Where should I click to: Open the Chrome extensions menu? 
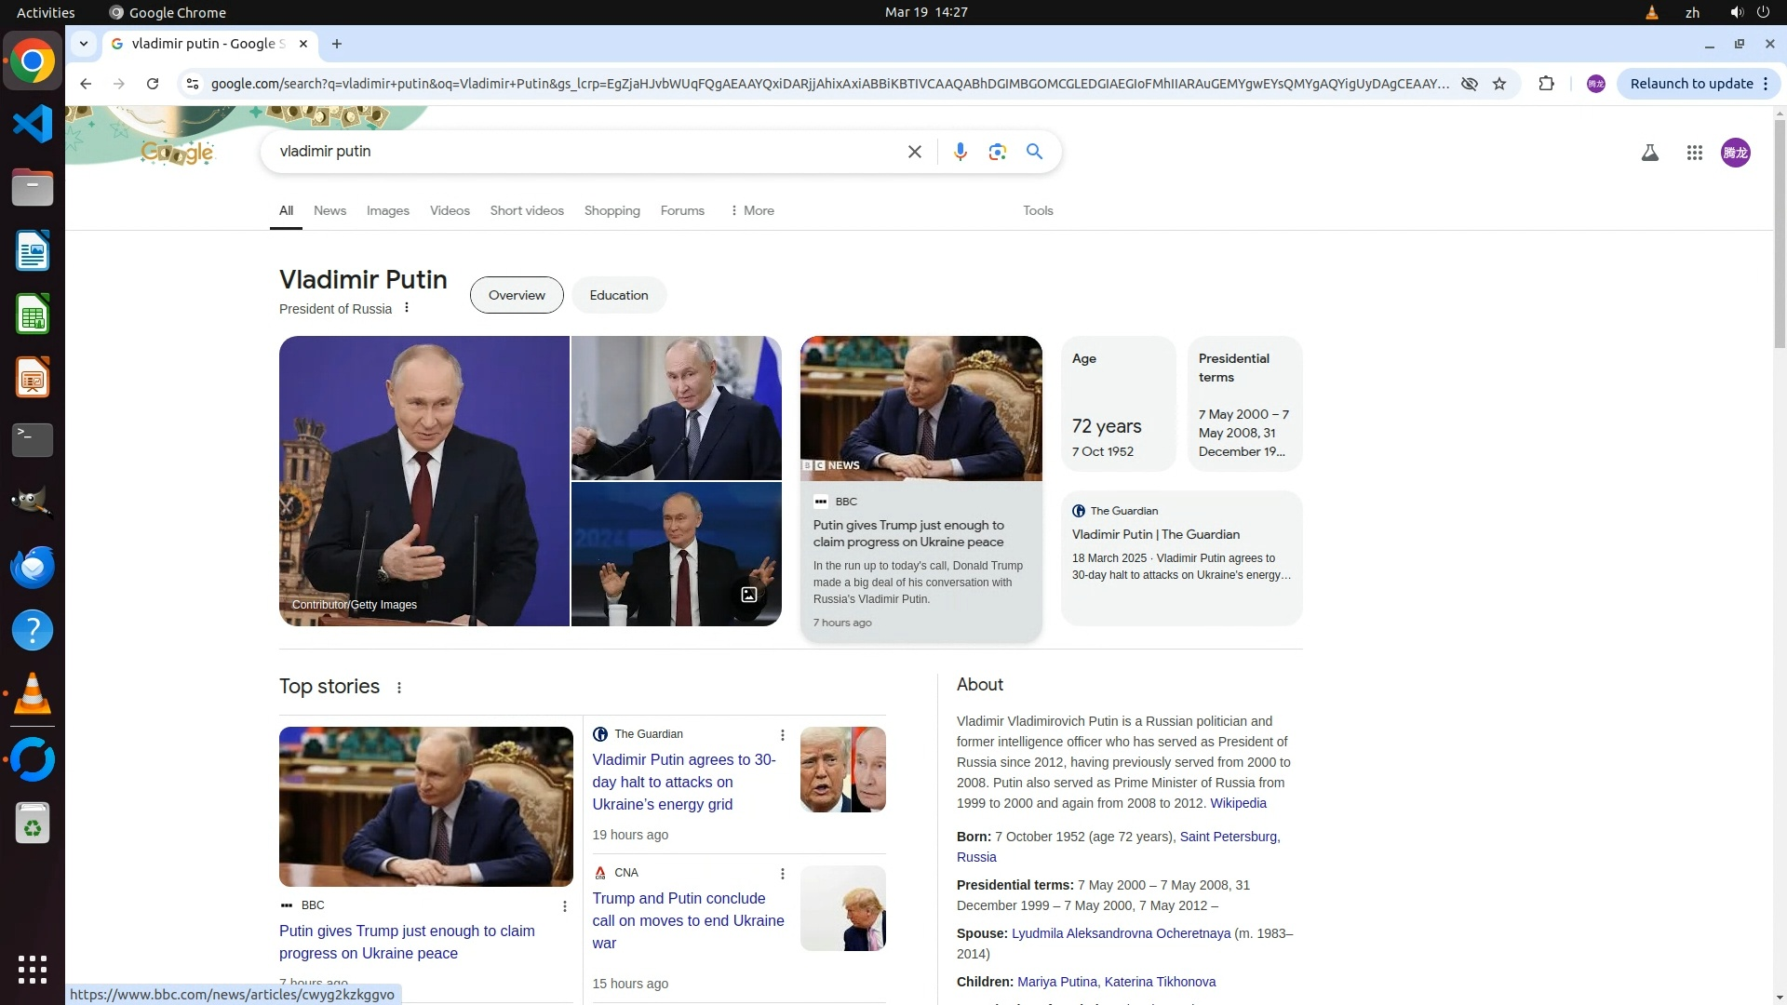(1546, 84)
